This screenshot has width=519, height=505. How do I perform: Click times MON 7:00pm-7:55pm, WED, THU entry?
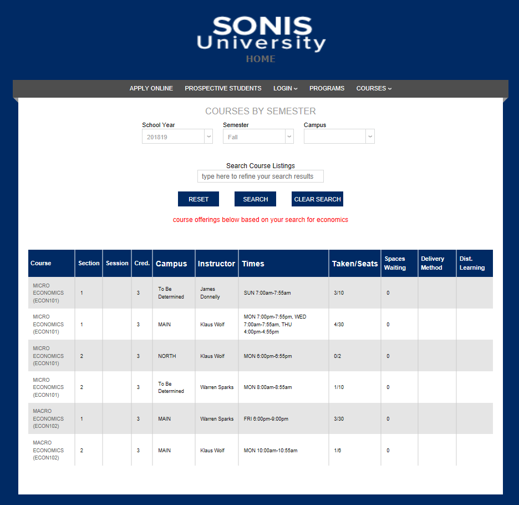click(x=274, y=325)
